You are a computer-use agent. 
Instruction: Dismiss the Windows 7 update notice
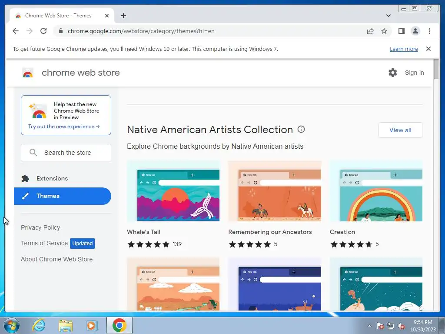[428, 49]
